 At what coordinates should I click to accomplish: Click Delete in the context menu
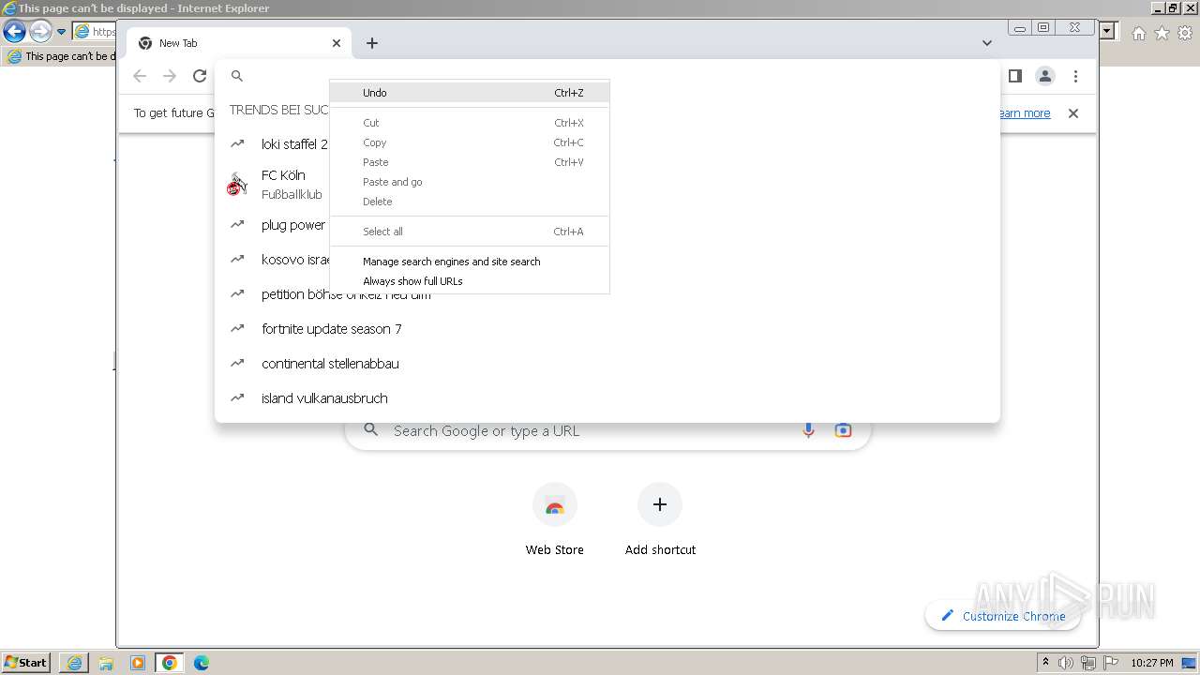pos(470,202)
